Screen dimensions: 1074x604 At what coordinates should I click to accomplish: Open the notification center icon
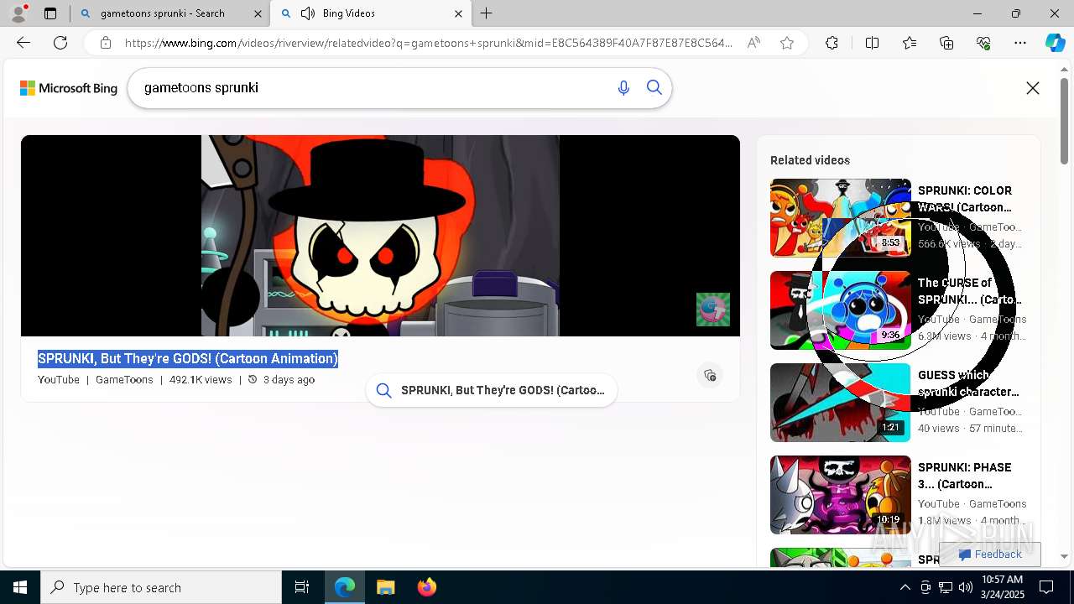pos(1046,587)
